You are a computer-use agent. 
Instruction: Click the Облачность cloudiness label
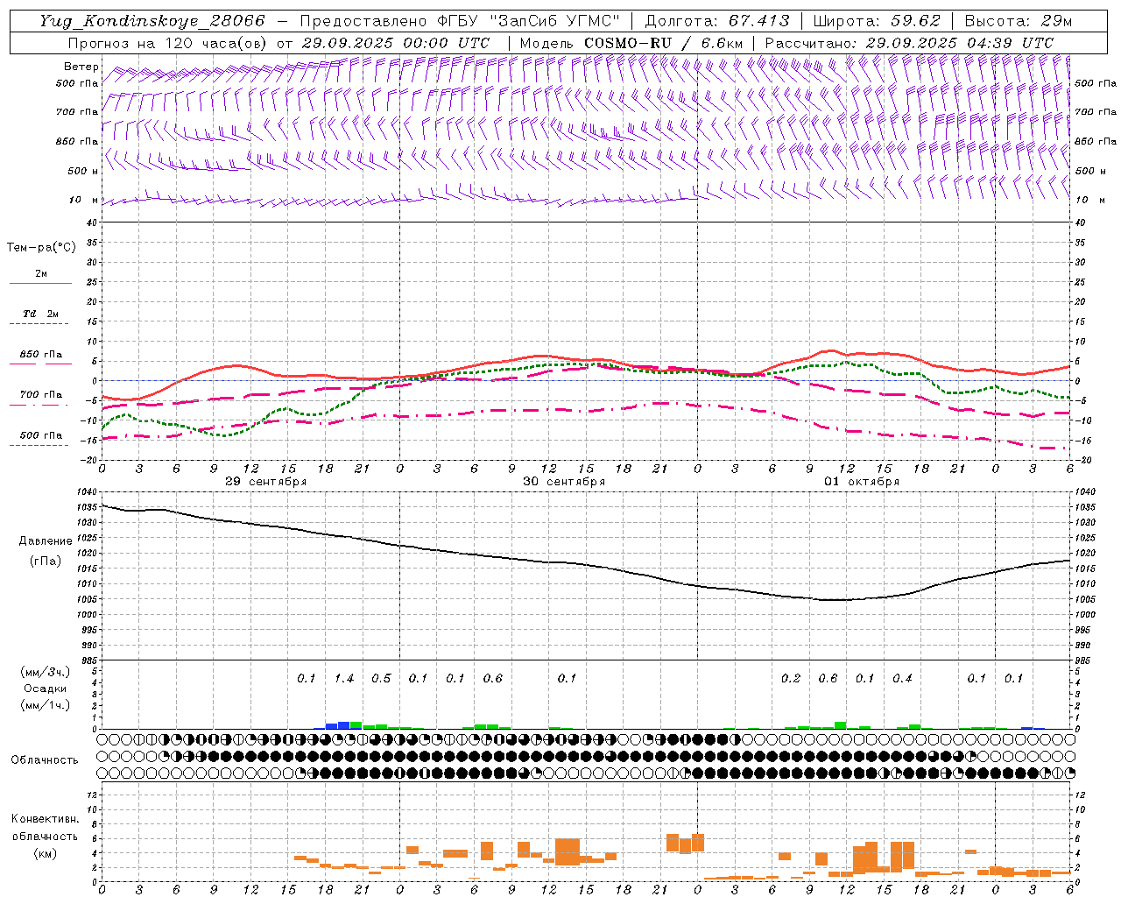tap(44, 760)
